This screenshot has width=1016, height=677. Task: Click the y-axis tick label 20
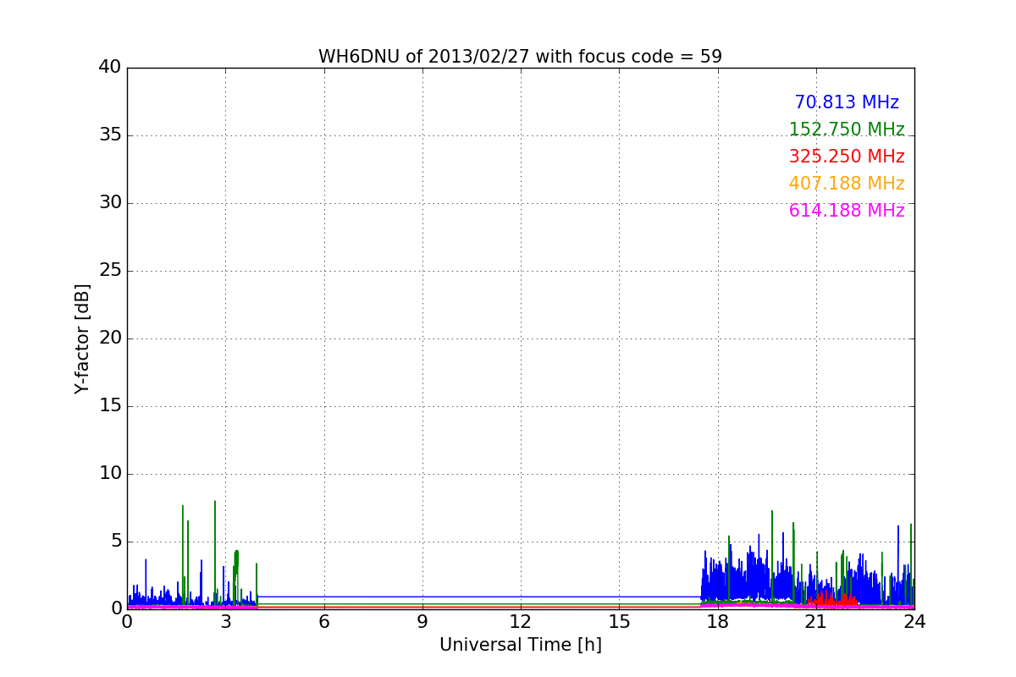tap(110, 338)
